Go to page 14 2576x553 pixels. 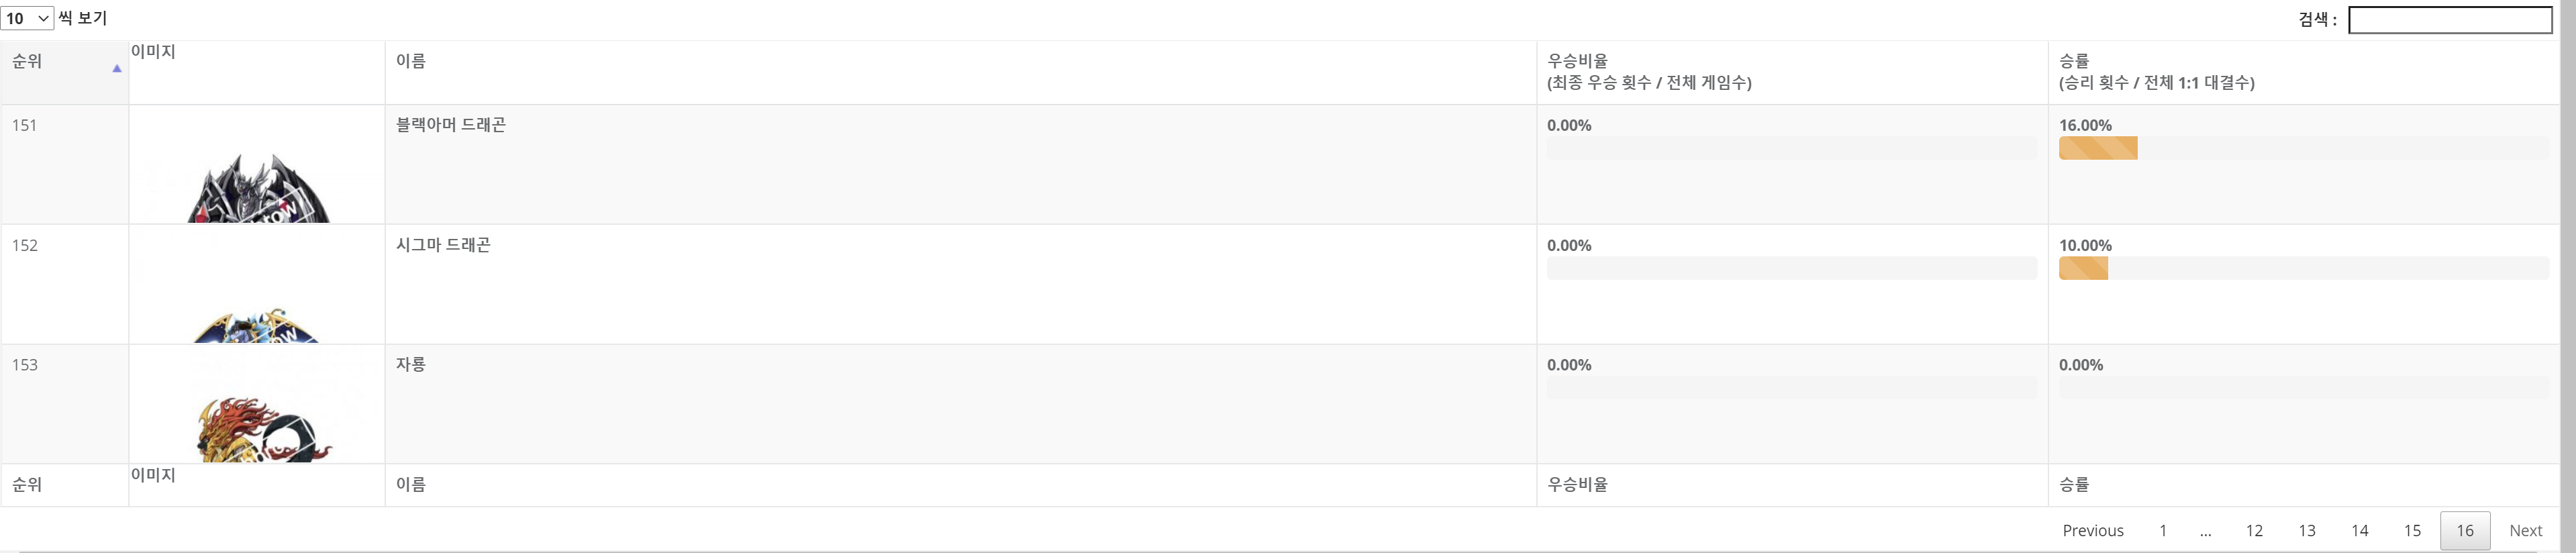coord(2360,530)
